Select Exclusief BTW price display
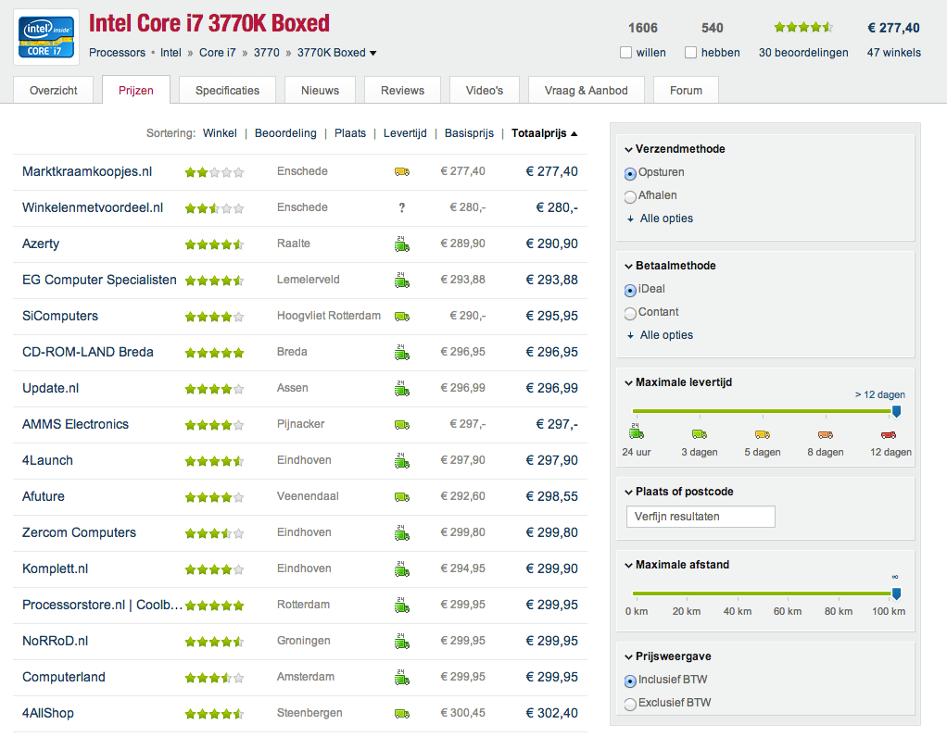Viewport: 947px width, 737px height. (630, 704)
